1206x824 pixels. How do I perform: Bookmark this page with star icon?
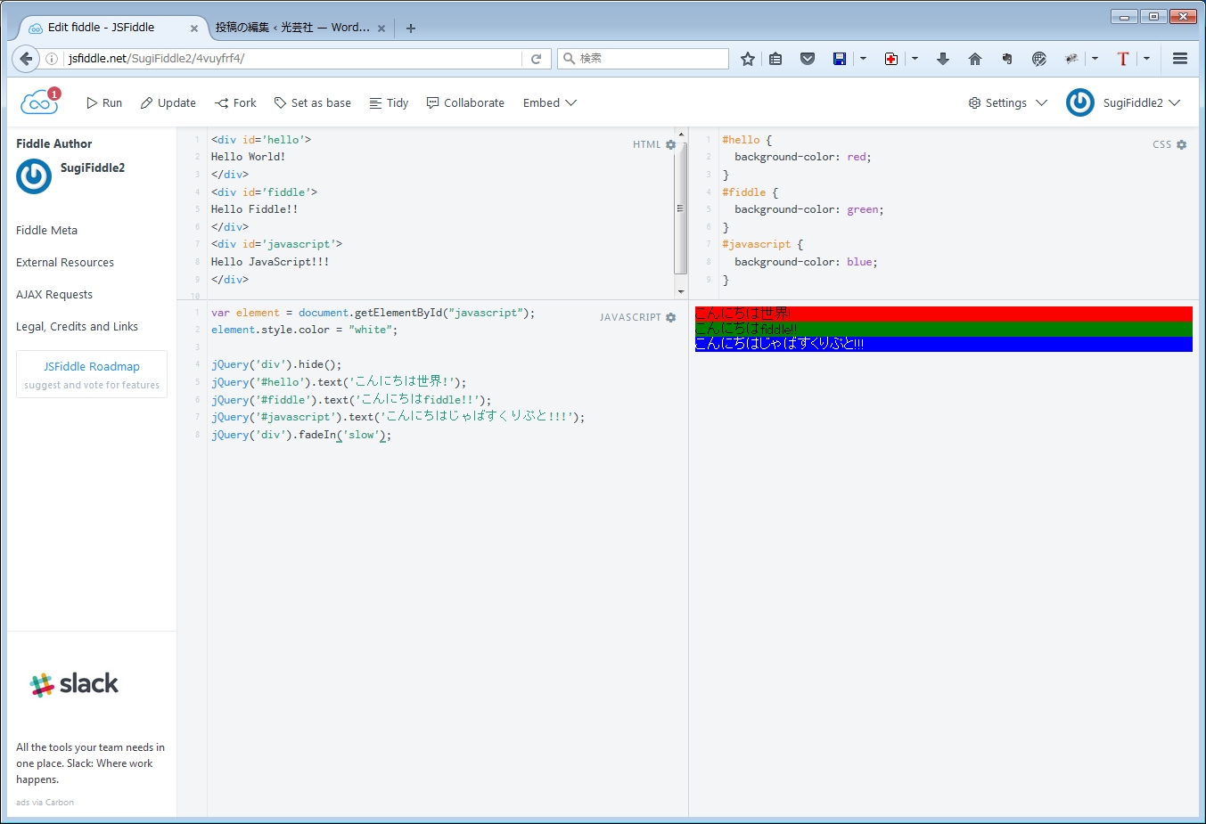click(748, 59)
